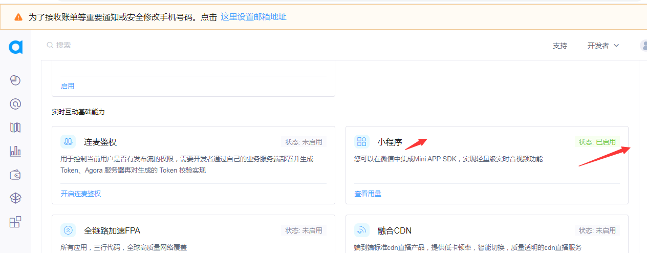Click the 连麦鉴权 card icon
The width and height of the screenshot is (647, 253).
[x=68, y=142]
